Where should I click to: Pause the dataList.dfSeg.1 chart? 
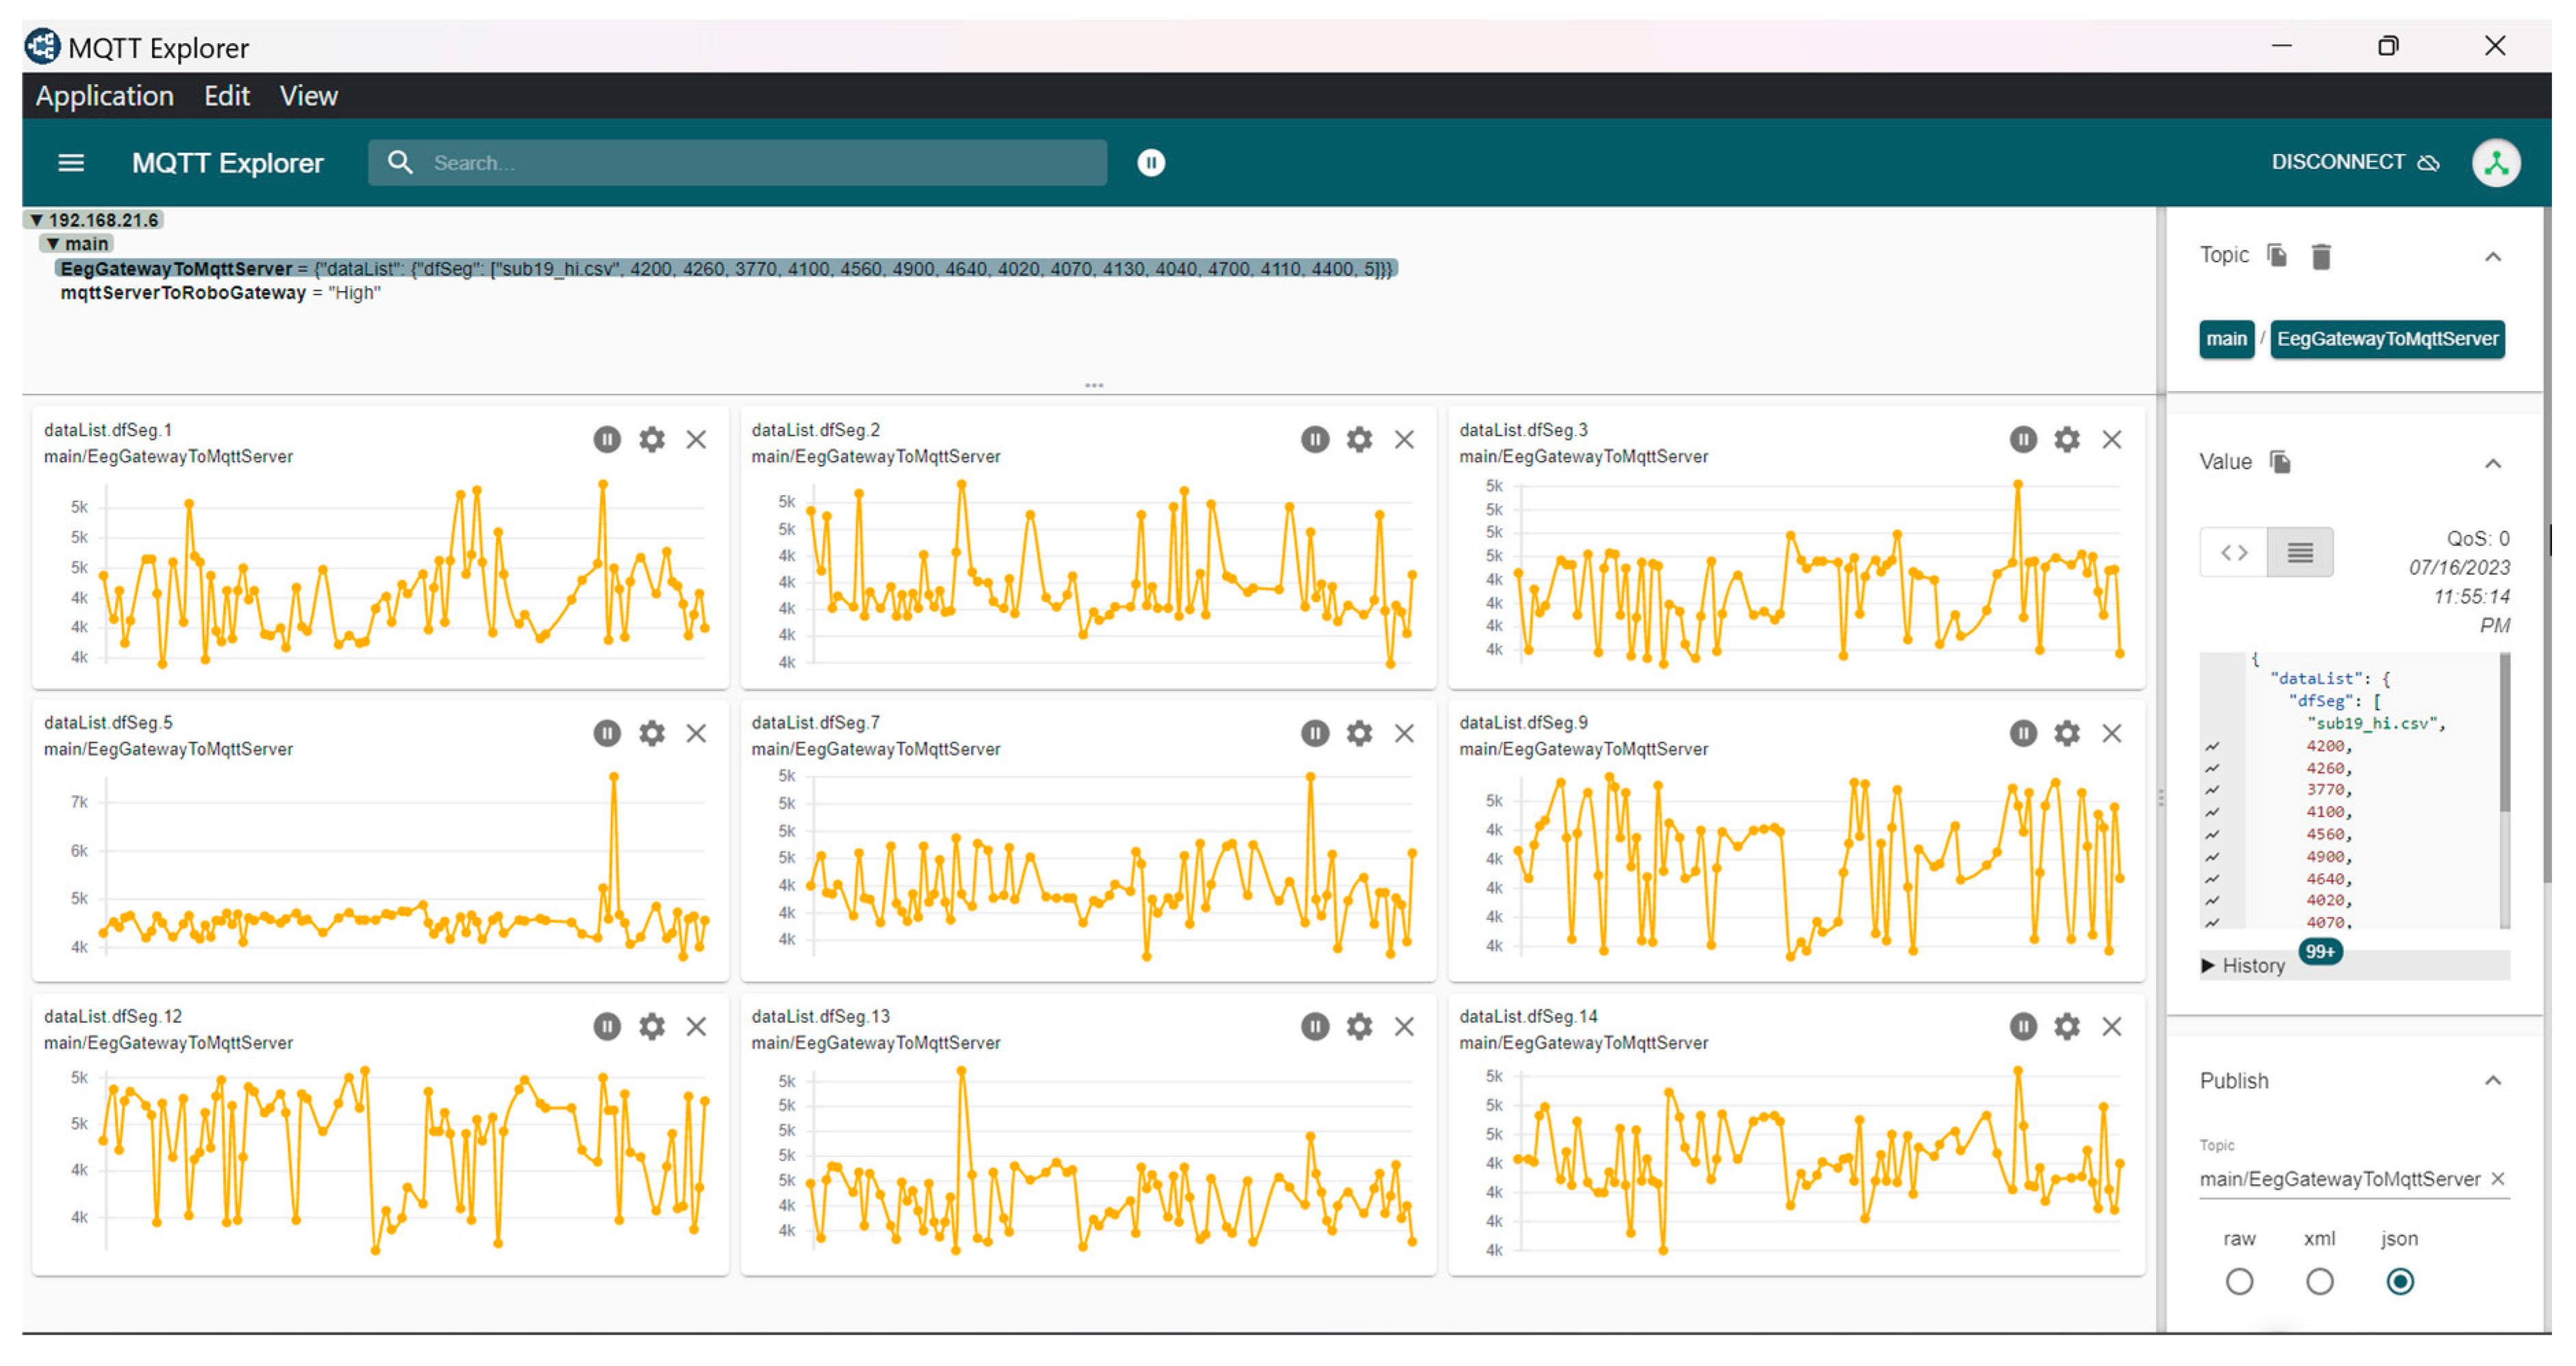(x=606, y=439)
